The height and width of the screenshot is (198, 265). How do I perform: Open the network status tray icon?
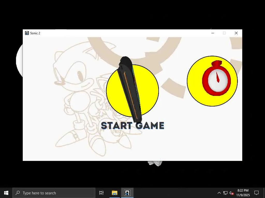click(x=225, y=193)
